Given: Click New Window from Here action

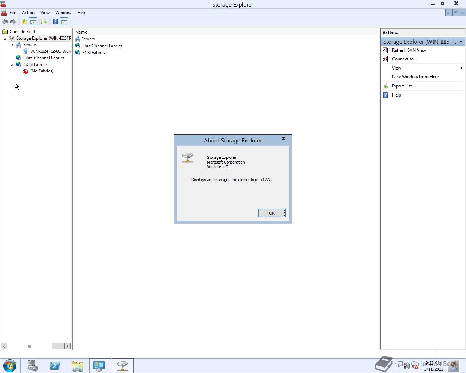Looking at the screenshot, I should pos(415,77).
